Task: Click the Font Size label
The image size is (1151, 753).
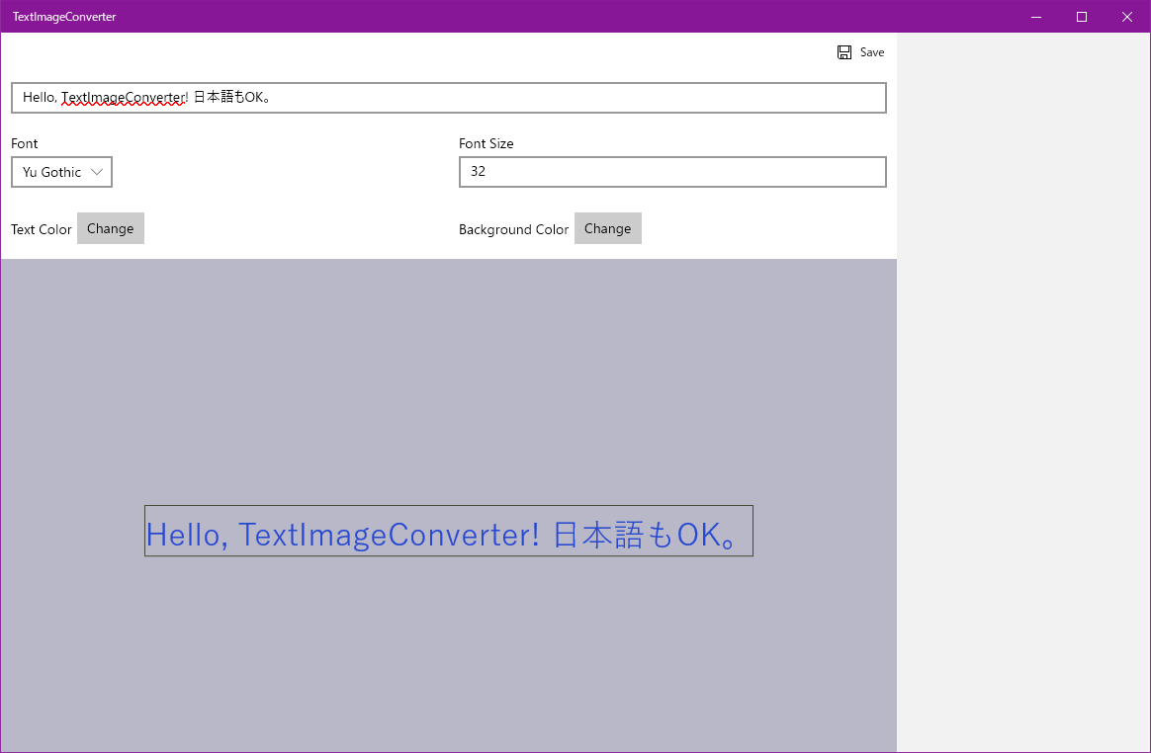Action: 486,143
